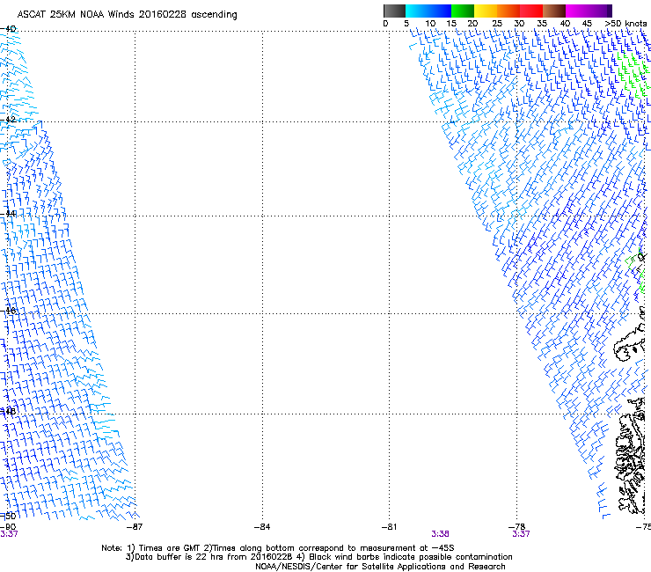Click the -78 longitude label
Viewport: 651px width, 572px height.
click(516, 527)
